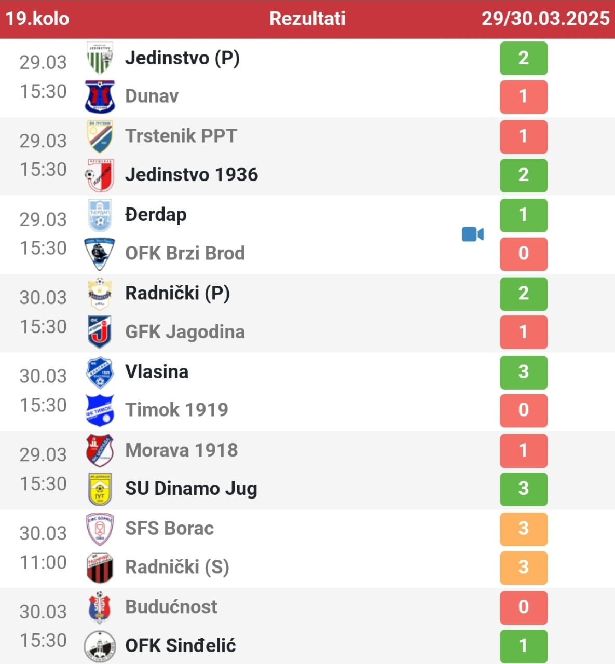Click the GFK Jagodina club crest
The width and height of the screenshot is (615, 664).
pyautogui.click(x=100, y=332)
